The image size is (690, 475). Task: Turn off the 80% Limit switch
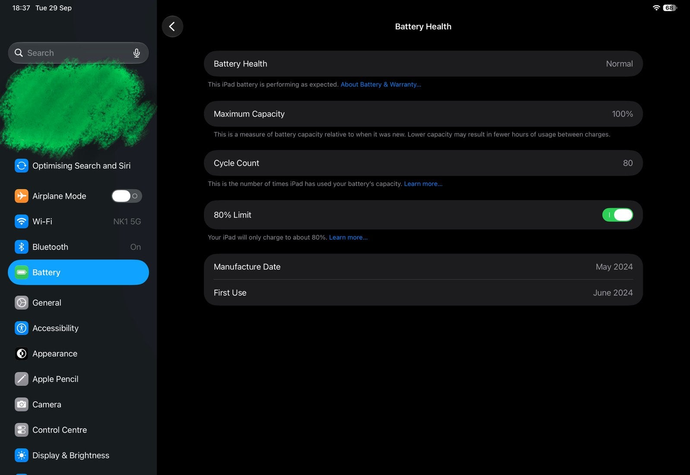(617, 215)
